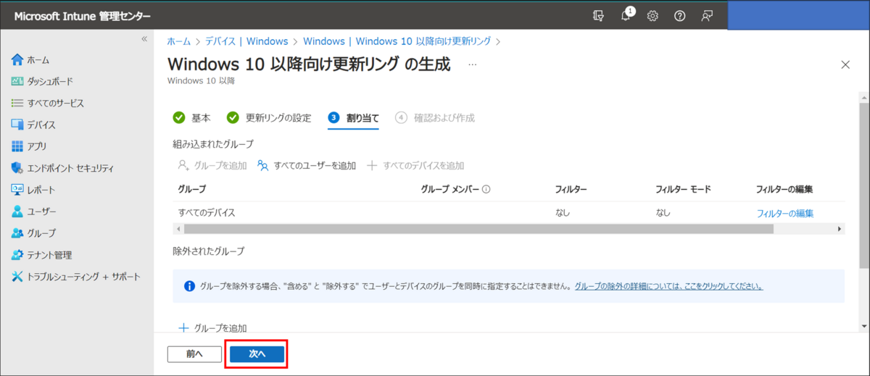Open the レポート sidebar icon
Image resolution: width=870 pixels, height=376 pixels.
18,190
